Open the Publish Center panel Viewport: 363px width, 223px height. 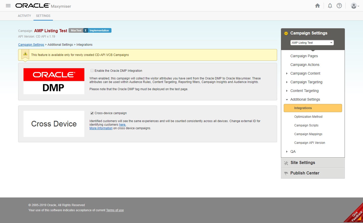coord(313,173)
